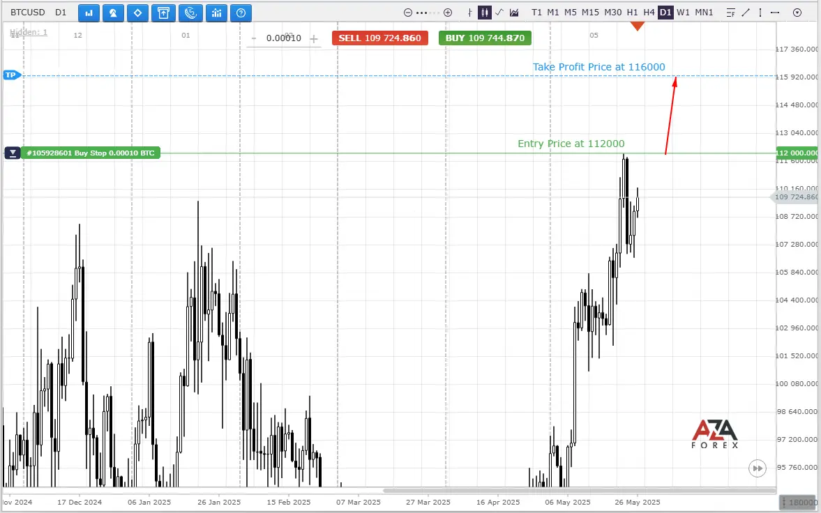Screen dimensions: 821x513
Task: Click the blue diamond icon button
Action: (x=137, y=13)
